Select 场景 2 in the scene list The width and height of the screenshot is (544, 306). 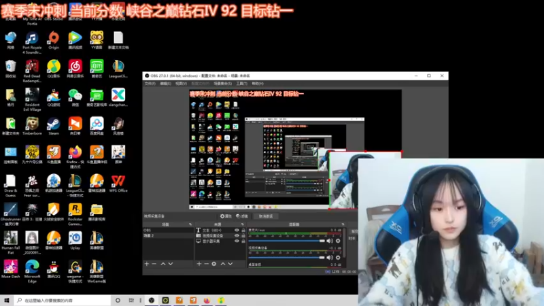pos(168,235)
